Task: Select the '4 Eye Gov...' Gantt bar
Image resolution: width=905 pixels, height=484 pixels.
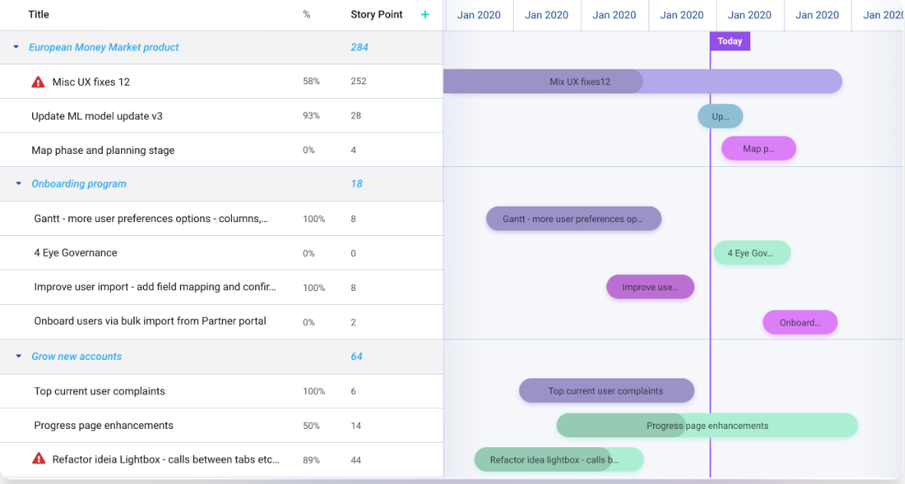Action: (752, 253)
